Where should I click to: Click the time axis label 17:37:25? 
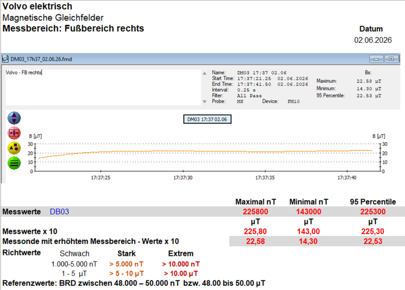[100, 178]
